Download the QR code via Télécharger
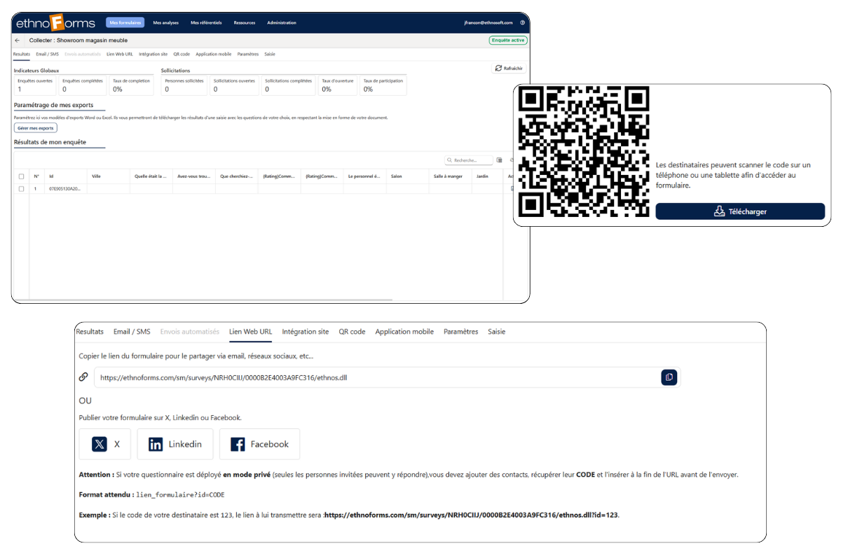Screen dimensions: 841x560 pyautogui.click(x=740, y=211)
